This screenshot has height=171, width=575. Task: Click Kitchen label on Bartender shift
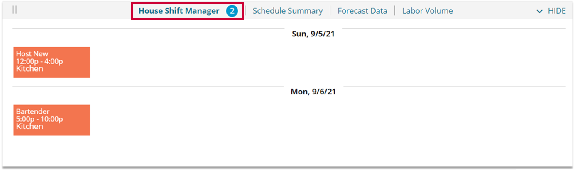point(29,127)
